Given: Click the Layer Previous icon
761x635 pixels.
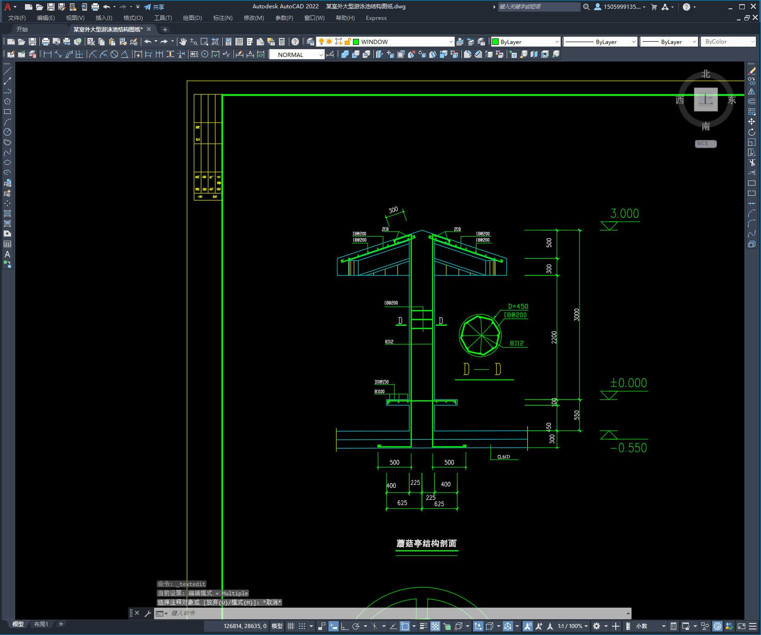Looking at the screenshot, I should pyautogui.click(x=471, y=42).
